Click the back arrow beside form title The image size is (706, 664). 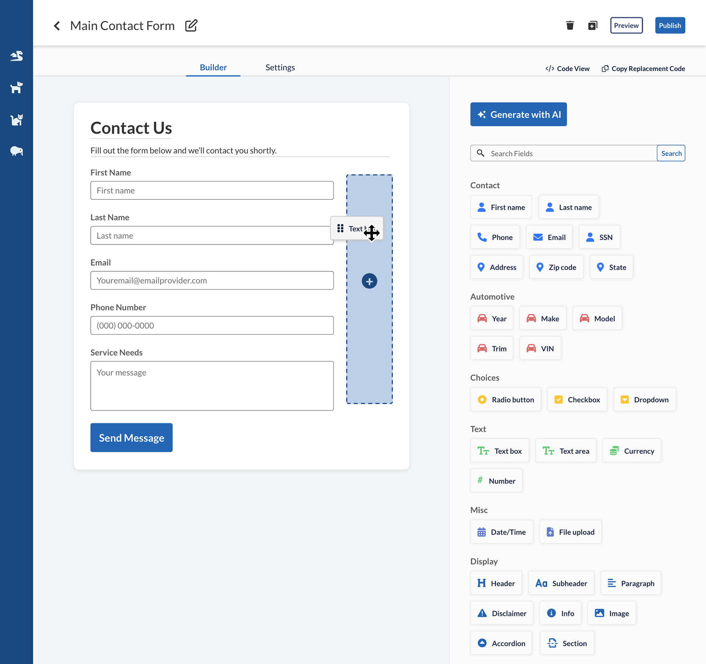57,26
